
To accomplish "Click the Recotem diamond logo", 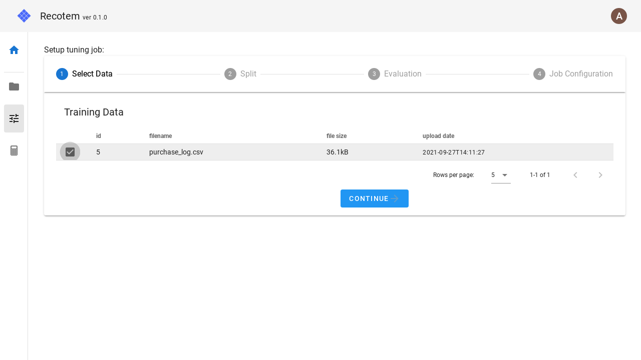I will coord(24,16).
